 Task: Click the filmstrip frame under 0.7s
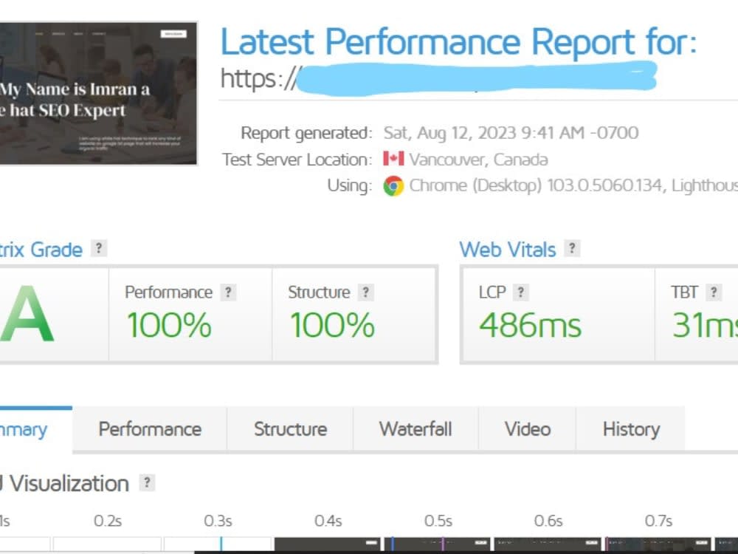658,544
